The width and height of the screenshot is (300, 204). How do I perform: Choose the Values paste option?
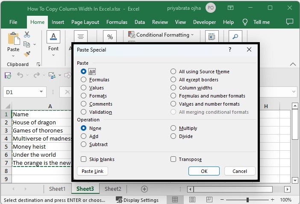click(83, 88)
